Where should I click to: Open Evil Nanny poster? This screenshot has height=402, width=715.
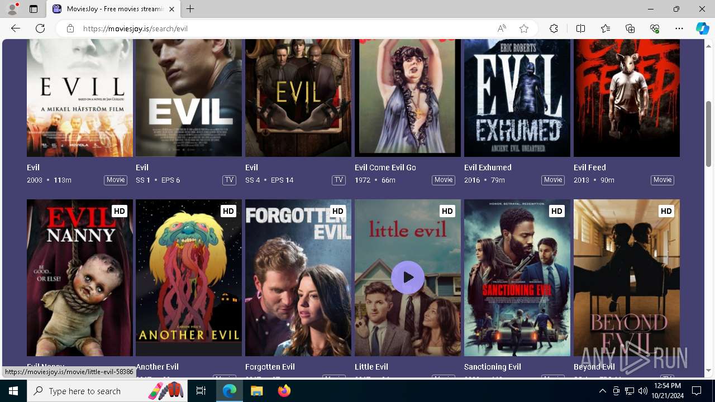80,277
